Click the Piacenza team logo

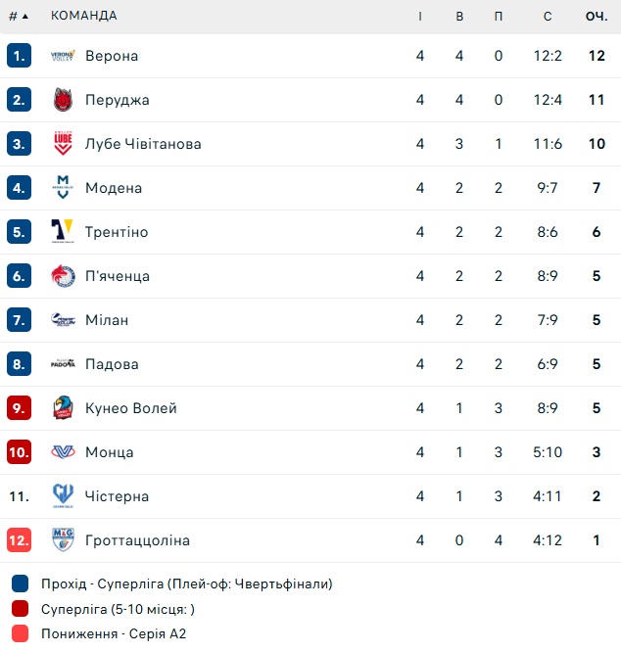click(63, 276)
